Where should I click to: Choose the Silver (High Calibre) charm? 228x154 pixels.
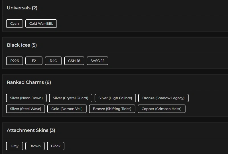pos(115,98)
